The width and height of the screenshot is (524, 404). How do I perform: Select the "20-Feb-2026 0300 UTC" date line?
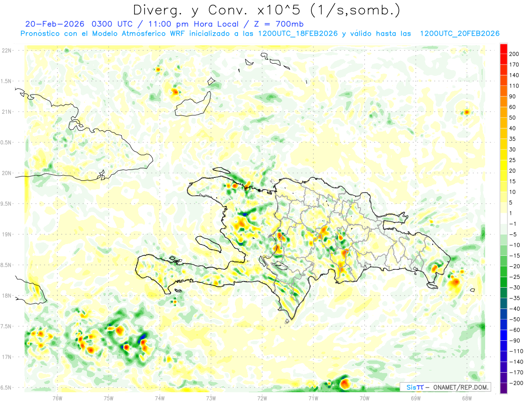164,24
